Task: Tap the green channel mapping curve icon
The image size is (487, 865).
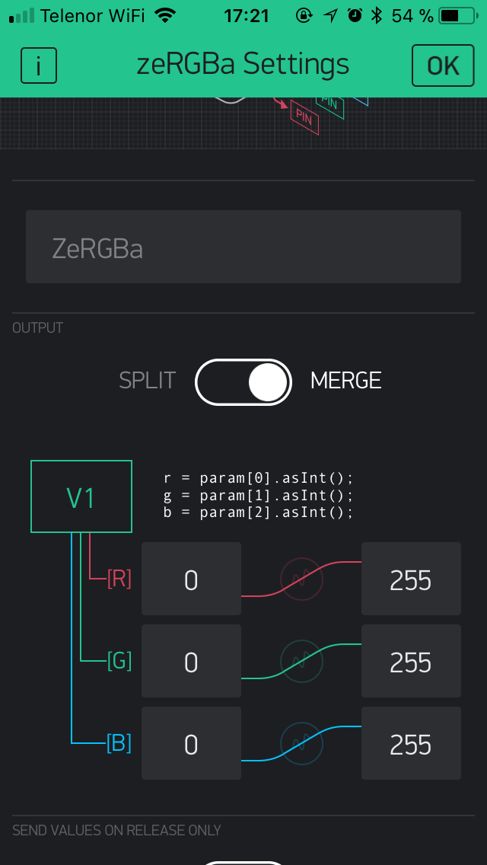Action: tap(301, 661)
